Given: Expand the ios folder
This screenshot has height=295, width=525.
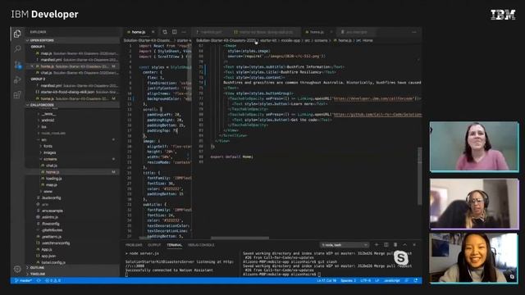Looking at the screenshot, I should (x=43, y=127).
